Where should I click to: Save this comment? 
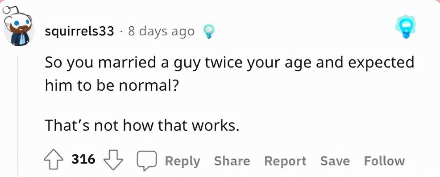(335, 161)
